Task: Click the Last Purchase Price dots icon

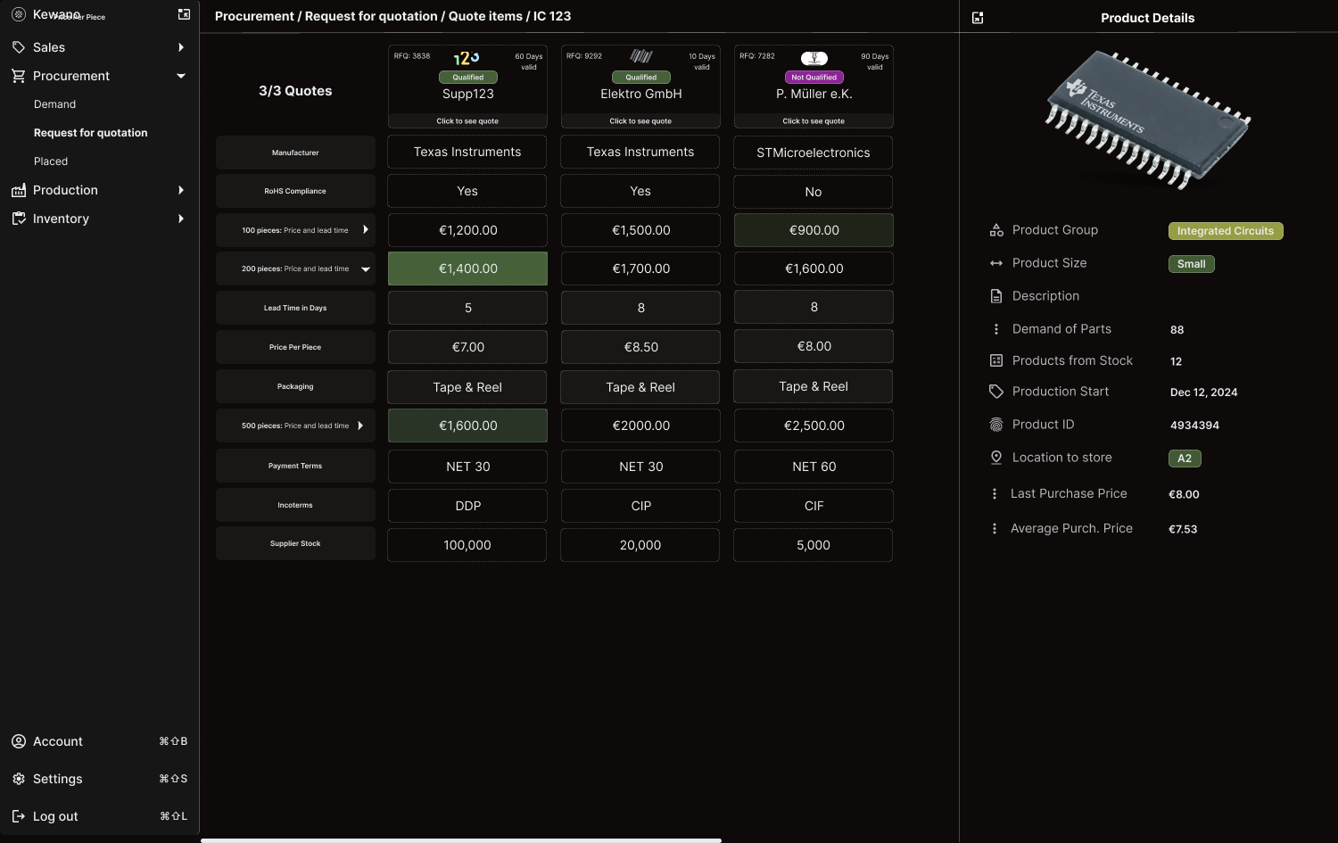Action: coord(995,493)
